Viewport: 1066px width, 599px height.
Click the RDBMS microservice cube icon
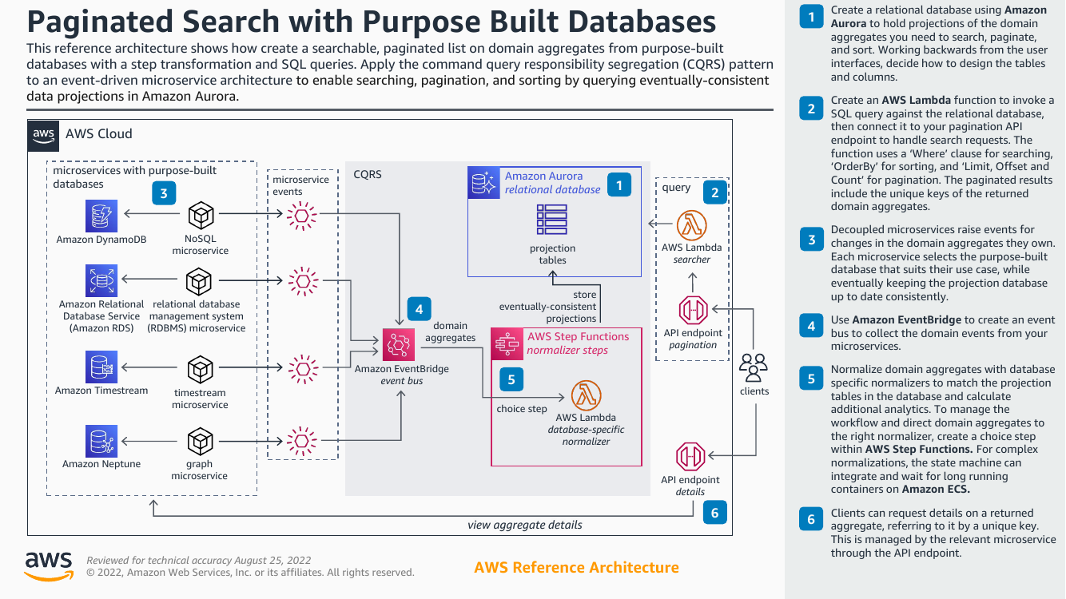(200, 281)
